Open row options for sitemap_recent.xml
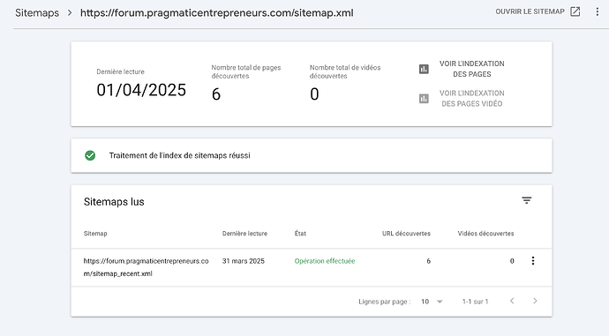The image size is (609, 336). pos(533,261)
